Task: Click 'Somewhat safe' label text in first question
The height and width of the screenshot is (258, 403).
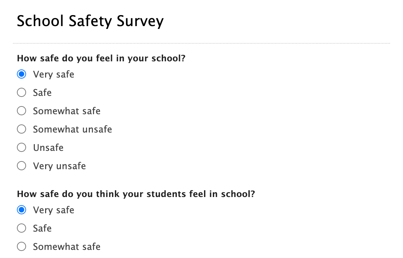Action: (x=67, y=111)
